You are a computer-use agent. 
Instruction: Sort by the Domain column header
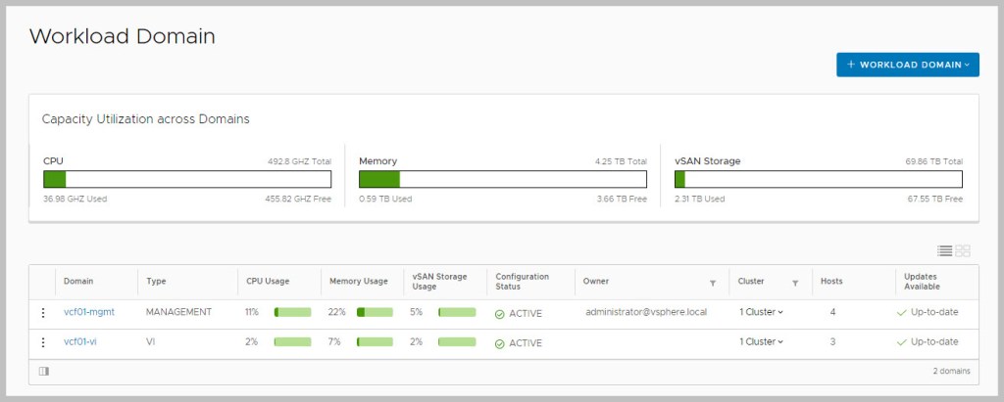(78, 282)
